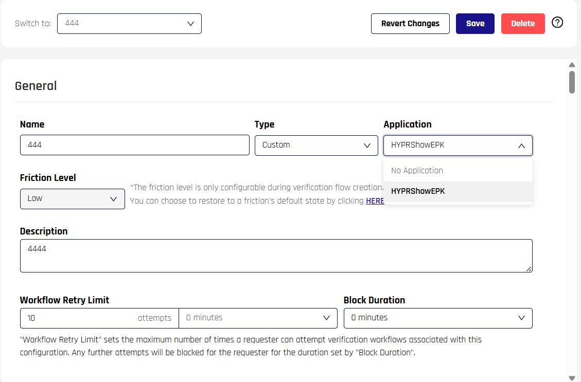Click Revert Changes button
Viewport: 581px width, 382px height.
point(410,24)
